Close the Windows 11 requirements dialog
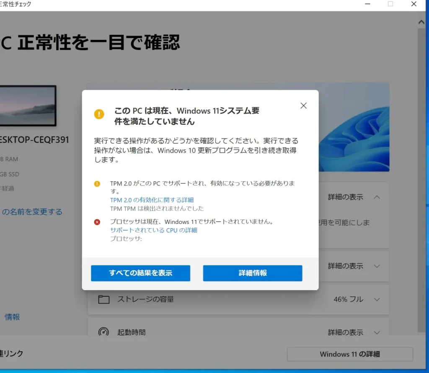429x373 pixels. 303,105
